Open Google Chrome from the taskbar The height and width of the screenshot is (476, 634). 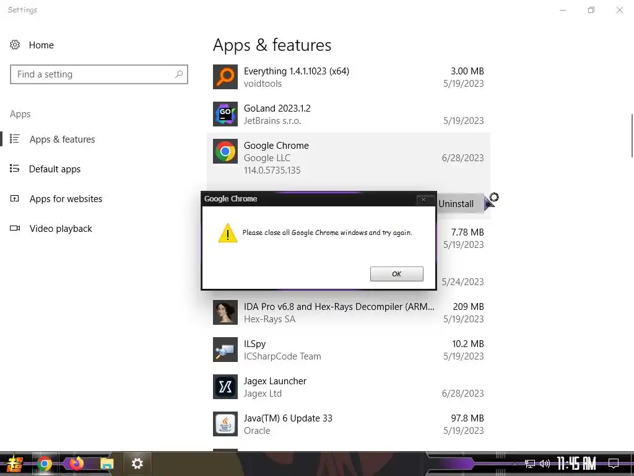(45, 464)
